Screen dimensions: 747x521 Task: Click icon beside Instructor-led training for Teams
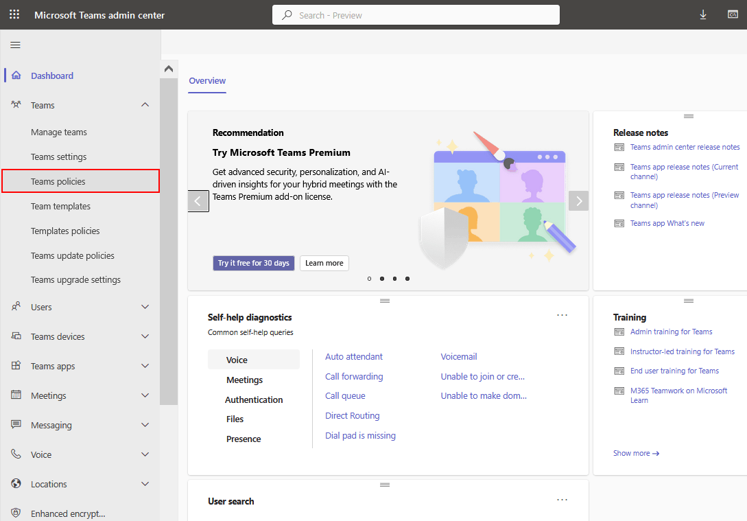[x=619, y=351]
